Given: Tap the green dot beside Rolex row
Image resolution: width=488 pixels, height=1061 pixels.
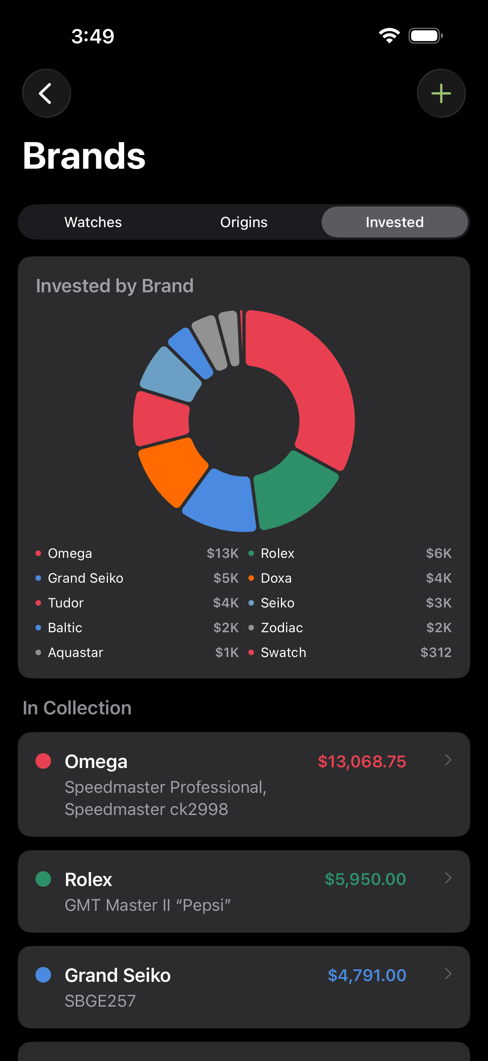Looking at the screenshot, I should click(43, 879).
